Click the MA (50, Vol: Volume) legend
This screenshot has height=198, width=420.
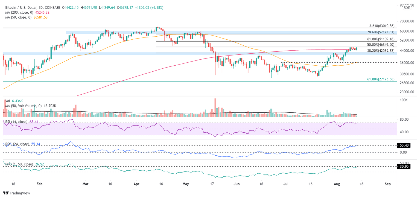tap(24, 105)
